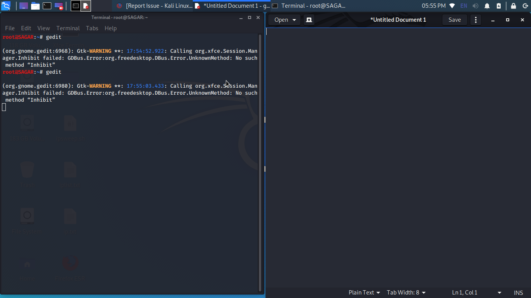Switch the EN keyboard layout indicator
The width and height of the screenshot is (531, 298).
click(x=464, y=6)
